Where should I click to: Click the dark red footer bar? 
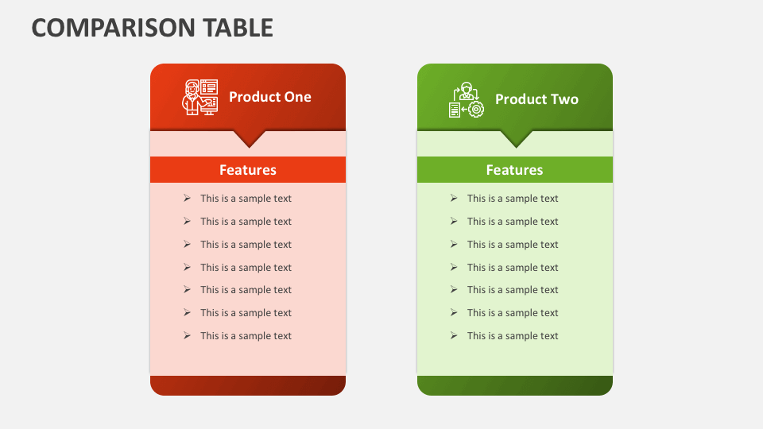click(x=248, y=385)
